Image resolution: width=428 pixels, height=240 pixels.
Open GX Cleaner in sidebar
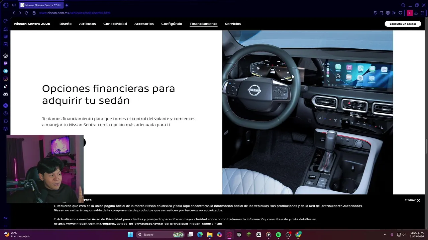(6, 29)
